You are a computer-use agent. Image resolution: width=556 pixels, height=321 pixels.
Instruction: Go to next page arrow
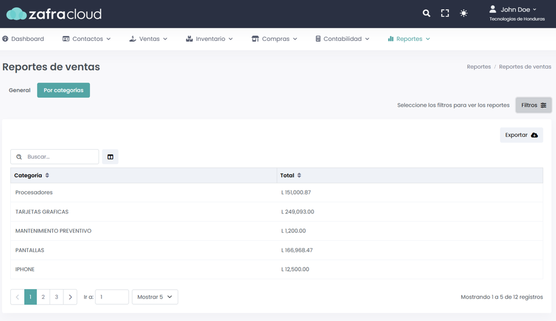[70, 297]
